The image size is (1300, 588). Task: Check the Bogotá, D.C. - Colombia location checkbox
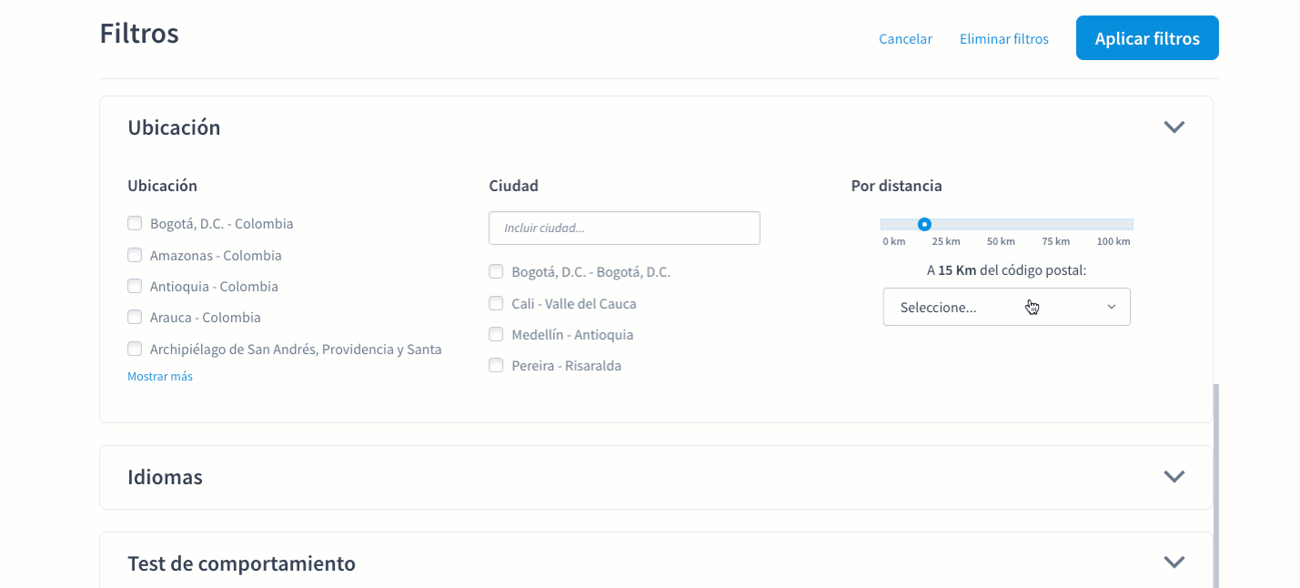coord(134,222)
